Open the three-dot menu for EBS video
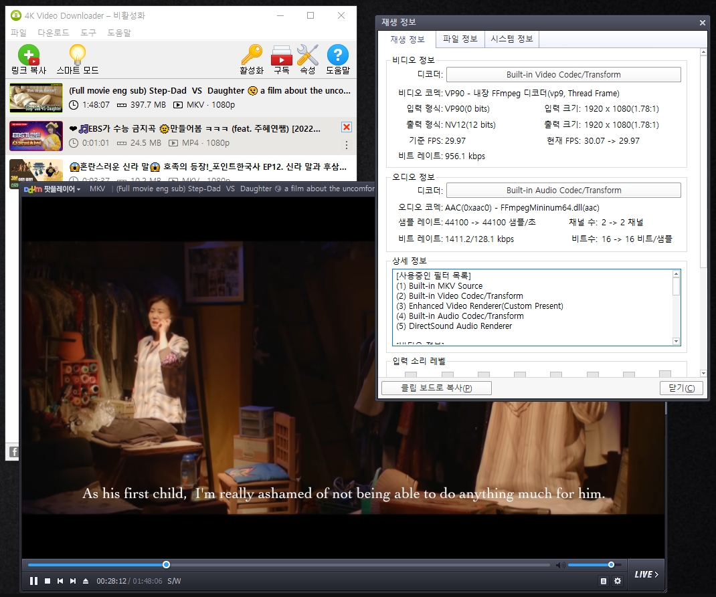The image size is (716, 597). [347, 145]
